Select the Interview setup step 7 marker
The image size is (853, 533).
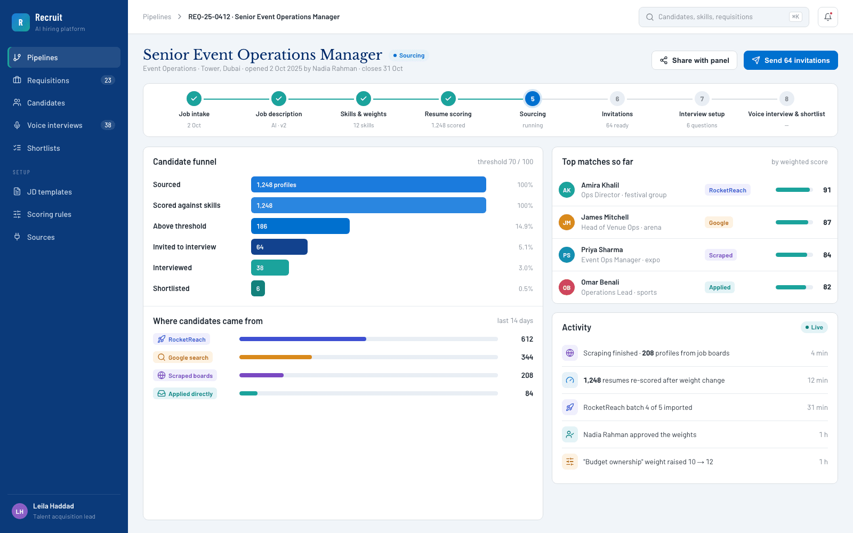(702, 99)
